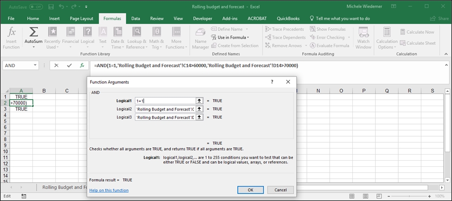Expand the Error Checking dropdown arrow
Image resolution: width=452 pixels, height=201 pixels.
click(x=349, y=38)
